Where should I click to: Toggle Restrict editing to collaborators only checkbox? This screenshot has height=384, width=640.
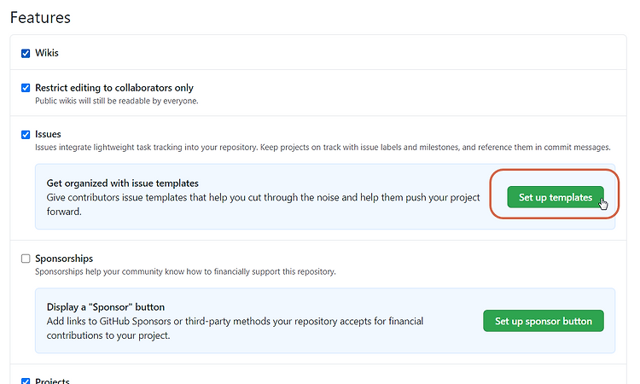pos(26,88)
